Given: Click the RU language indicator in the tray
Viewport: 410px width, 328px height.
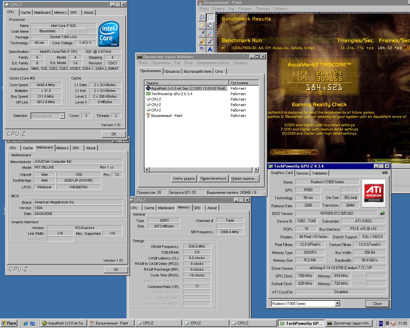Looking at the screenshot, I should (381, 323).
